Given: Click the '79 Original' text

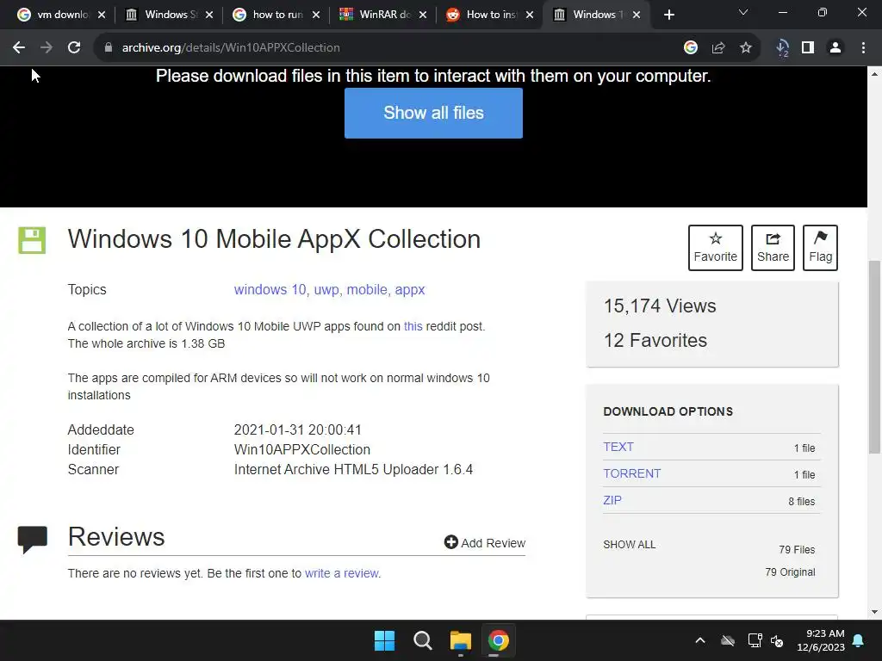Looking at the screenshot, I should coord(790,572).
